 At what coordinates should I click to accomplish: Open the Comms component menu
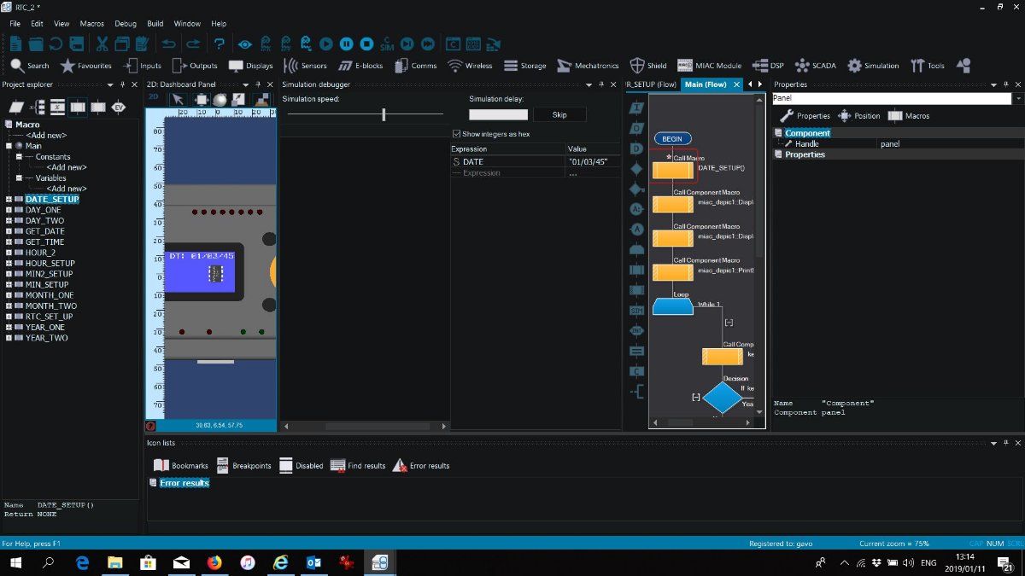click(415, 66)
